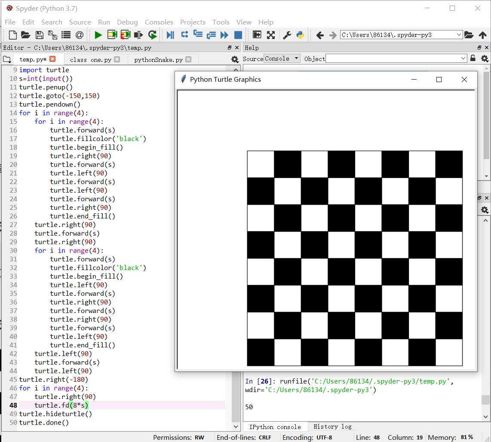491x442 pixels.
Task: Open the IPython console pane options gear
Action: coord(485,210)
